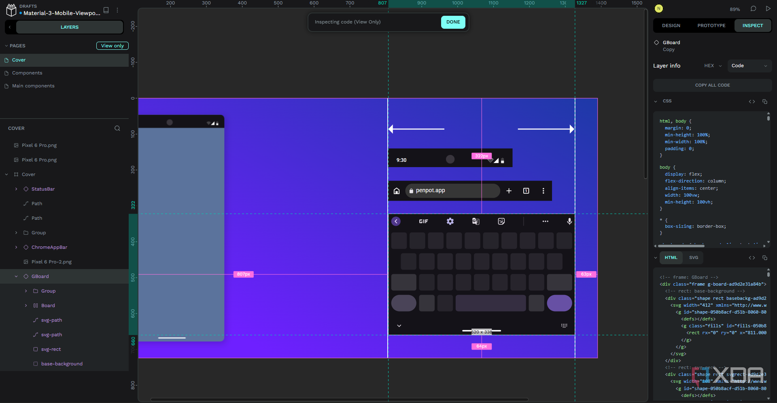Image resolution: width=777 pixels, height=403 pixels.
Task: Collapse the Pages section
Action: pyautogui.click(x=6, y=46)
